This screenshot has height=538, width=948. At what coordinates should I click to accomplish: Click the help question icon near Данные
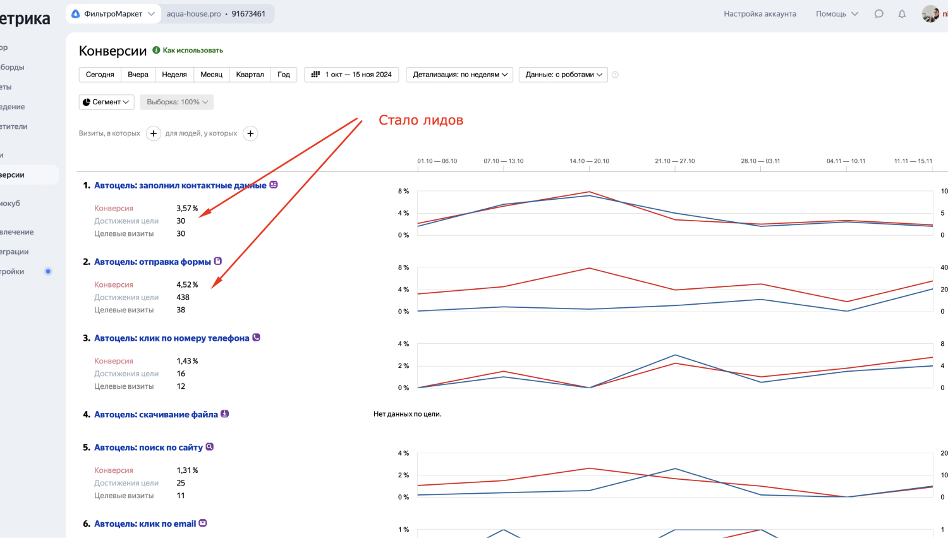point(615,75)
